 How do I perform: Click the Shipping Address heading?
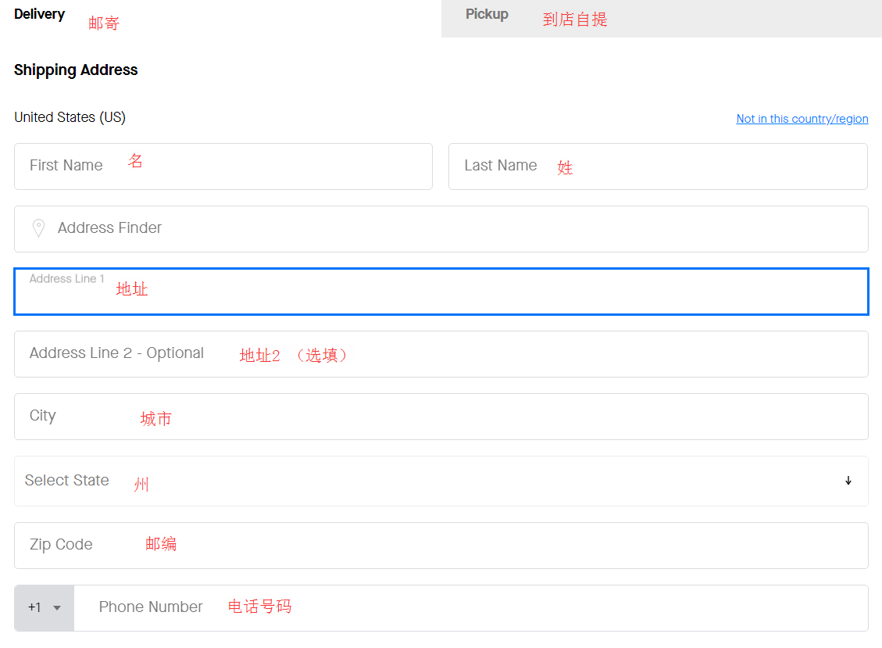click(76, 70)
